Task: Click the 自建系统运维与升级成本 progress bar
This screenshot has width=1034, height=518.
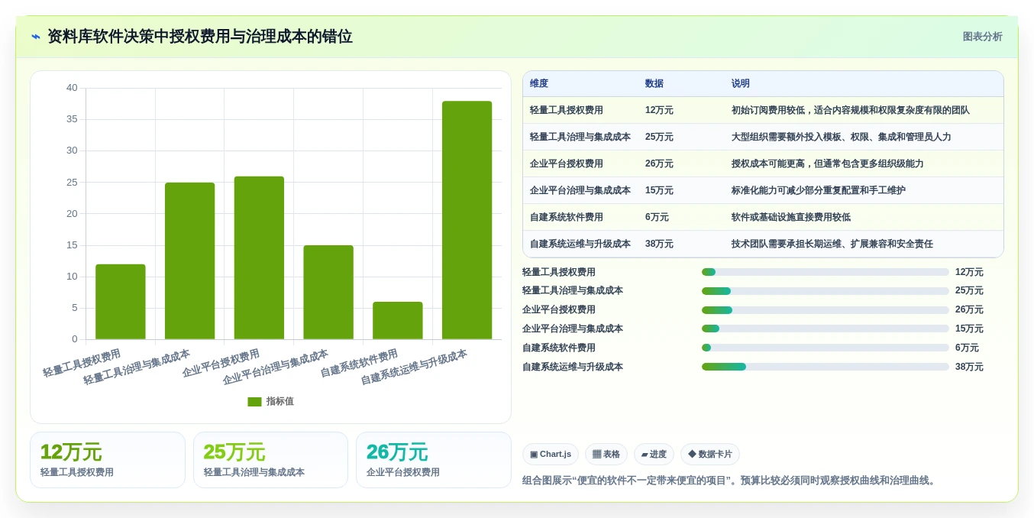Action: coord(826,367)
